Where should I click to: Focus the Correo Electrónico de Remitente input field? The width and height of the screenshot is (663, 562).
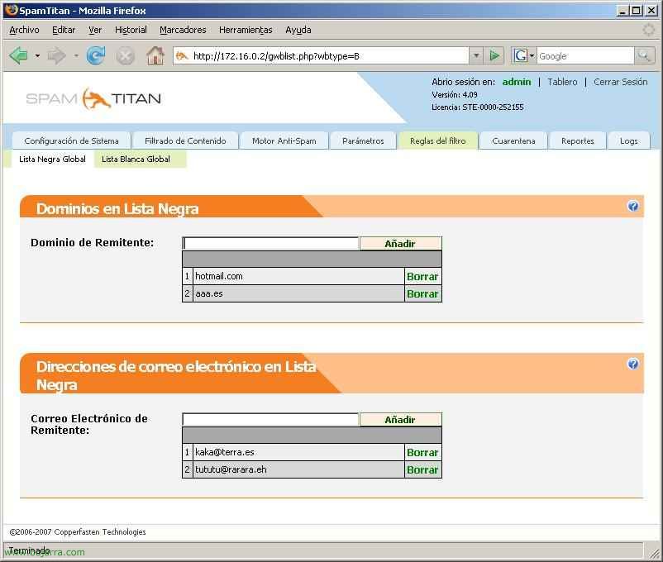270,419
